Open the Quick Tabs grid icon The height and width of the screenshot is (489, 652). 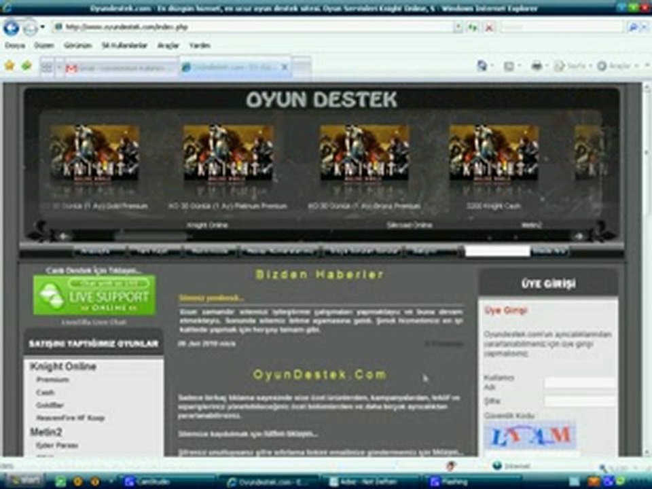coord(47,67)
